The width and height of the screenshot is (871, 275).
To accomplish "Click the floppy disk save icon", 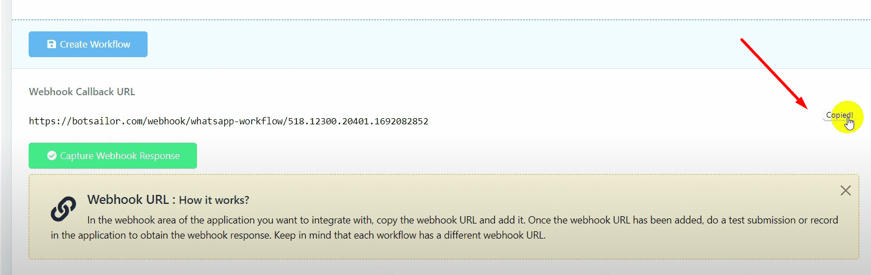I will (x=52, y=44).
